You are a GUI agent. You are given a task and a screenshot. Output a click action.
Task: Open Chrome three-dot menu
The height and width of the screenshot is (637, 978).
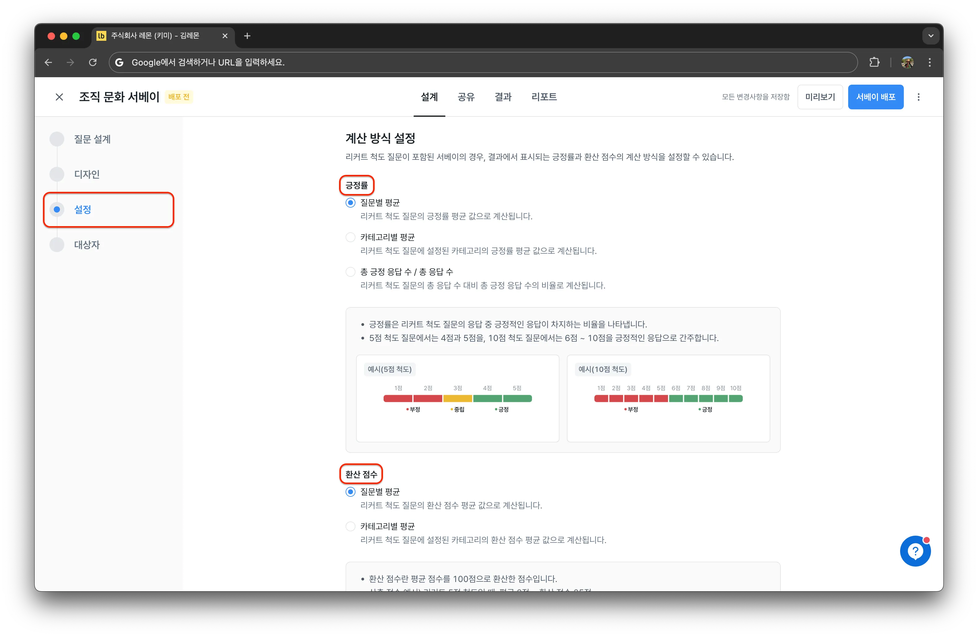(x=929, y=62)
